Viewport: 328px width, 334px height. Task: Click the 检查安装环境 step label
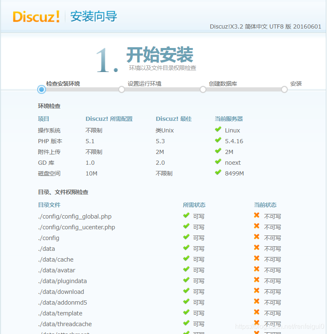click(63, 84)
